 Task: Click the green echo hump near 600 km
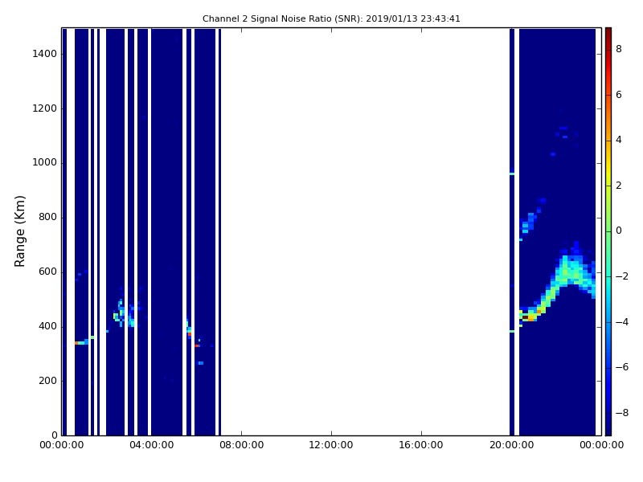point(572,271)
